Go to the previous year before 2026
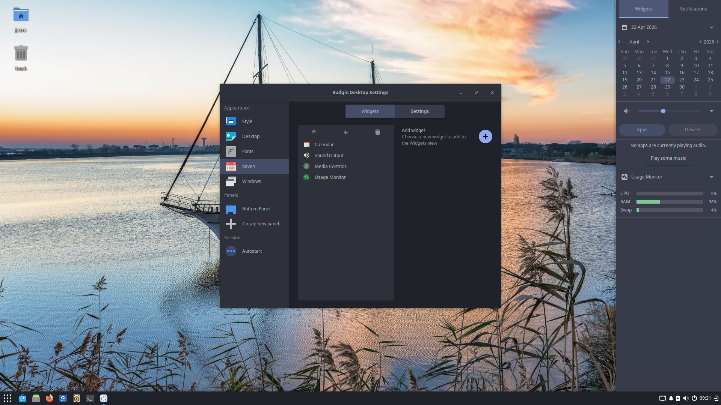Image resolution: width=721 pixels, height=405 pixels. 700,42
